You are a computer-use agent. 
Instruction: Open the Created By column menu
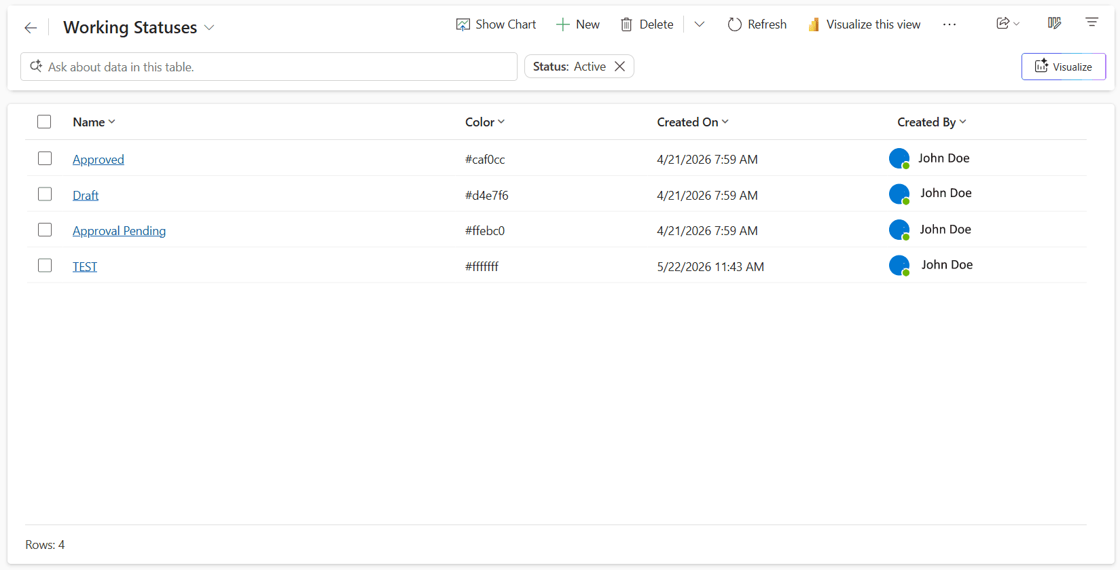[931, 122]
